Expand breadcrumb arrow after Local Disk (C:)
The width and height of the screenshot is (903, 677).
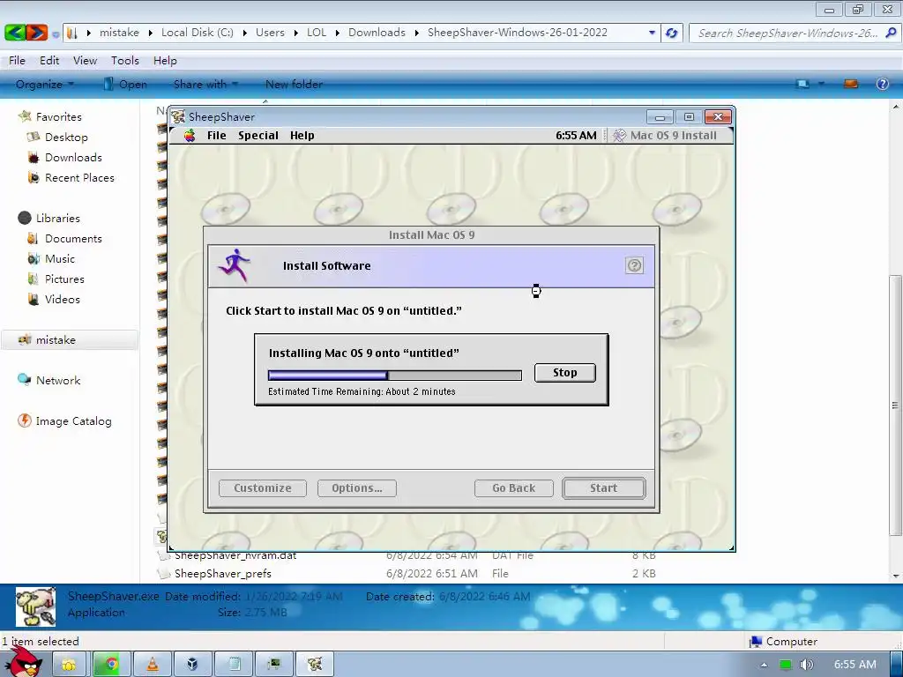pyautogui.click(x=244, y=33)
